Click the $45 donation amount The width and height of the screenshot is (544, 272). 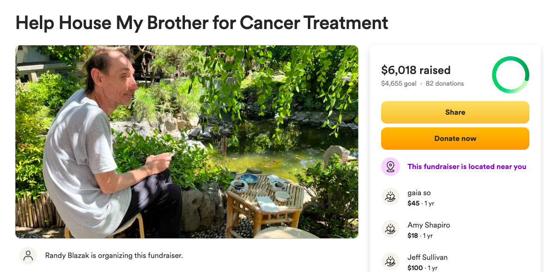pos(414,203)
